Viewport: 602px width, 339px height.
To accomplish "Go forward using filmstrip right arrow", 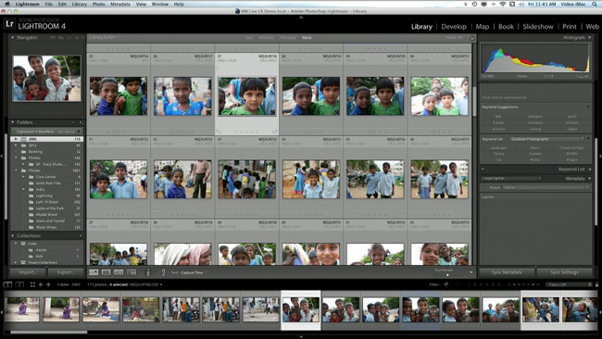I will (48, 284).
